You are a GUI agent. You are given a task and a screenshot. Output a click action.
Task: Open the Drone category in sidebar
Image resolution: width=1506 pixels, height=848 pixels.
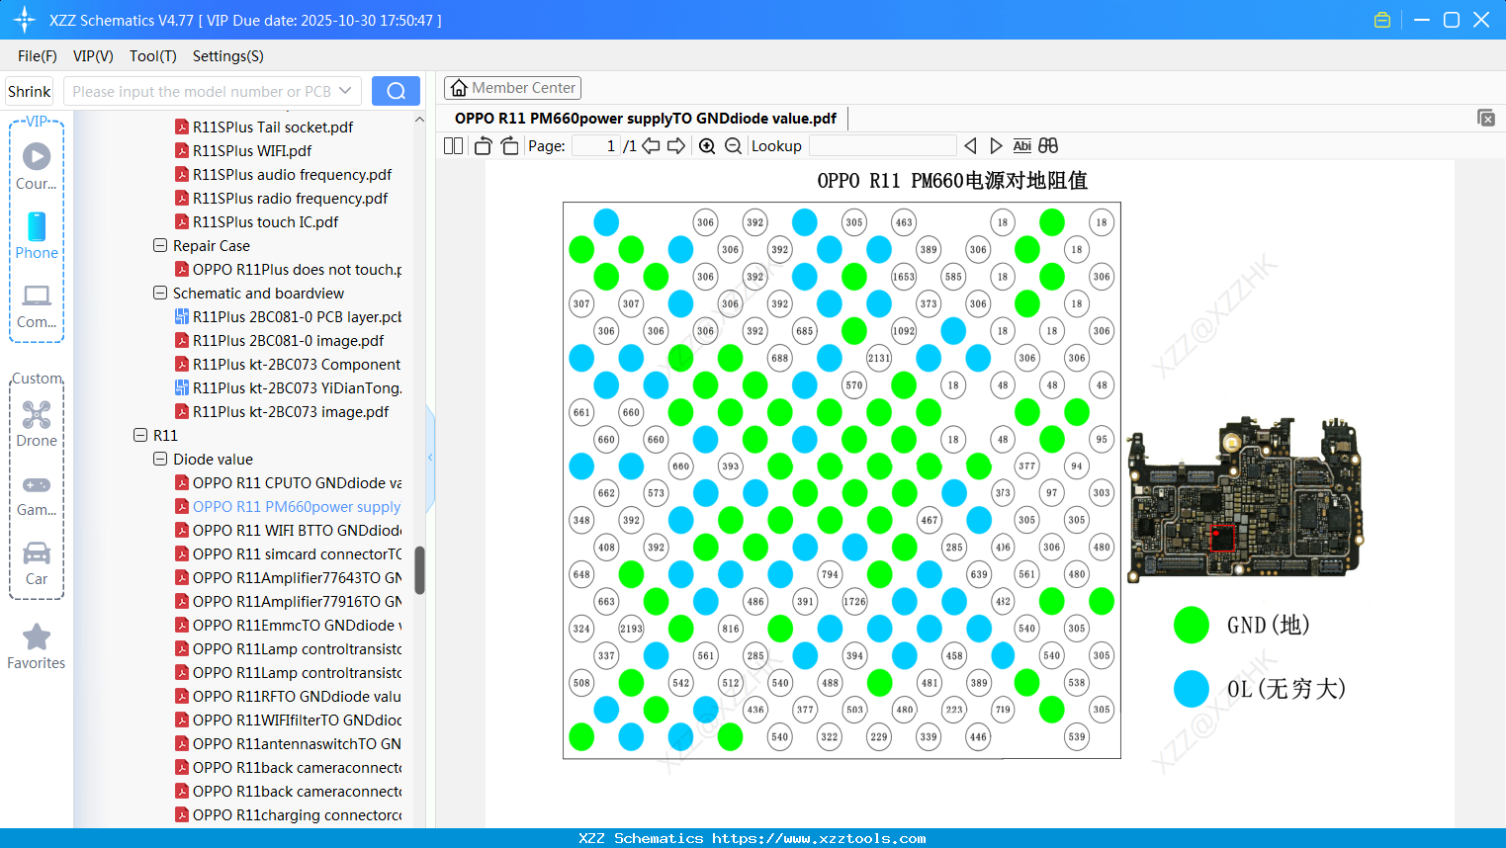(x=37, y=424)
